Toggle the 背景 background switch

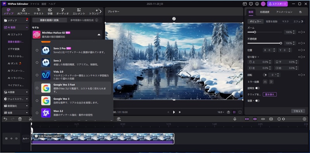(x=257, y=100)
